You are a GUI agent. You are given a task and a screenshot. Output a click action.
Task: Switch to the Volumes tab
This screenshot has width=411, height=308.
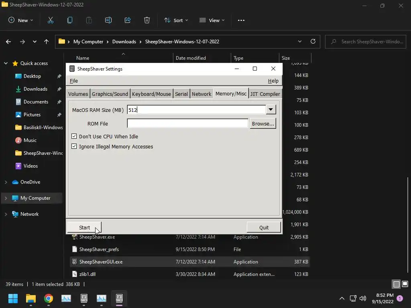point(78,94)
